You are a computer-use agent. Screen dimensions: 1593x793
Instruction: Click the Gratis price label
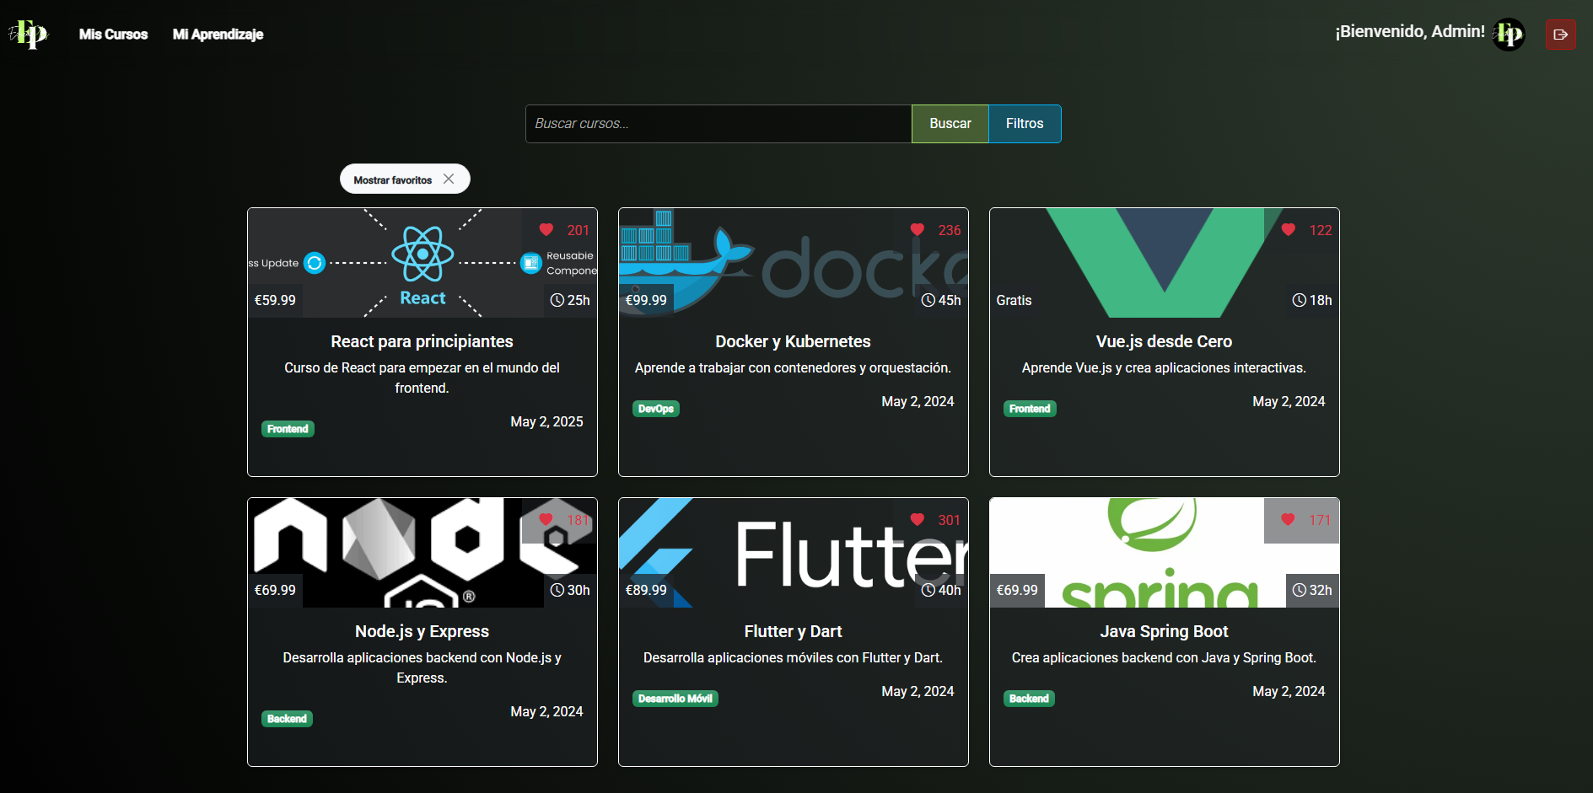coord(1014,300)
